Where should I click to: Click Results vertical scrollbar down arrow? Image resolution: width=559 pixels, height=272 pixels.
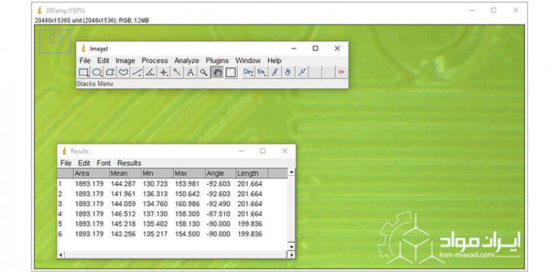click(x=291, y=247)
